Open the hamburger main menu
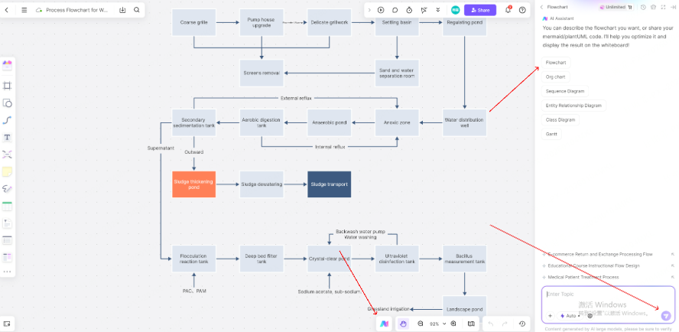Viewport: 679px width, 332px height. (x=24, y=10)
